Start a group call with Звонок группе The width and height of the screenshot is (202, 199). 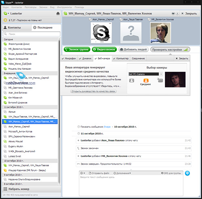77,49
